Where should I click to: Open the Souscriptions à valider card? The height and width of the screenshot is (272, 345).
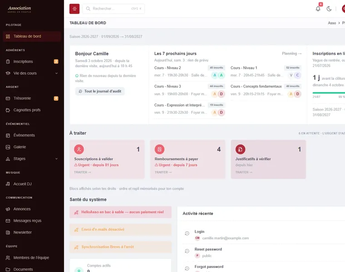[107, 159]
